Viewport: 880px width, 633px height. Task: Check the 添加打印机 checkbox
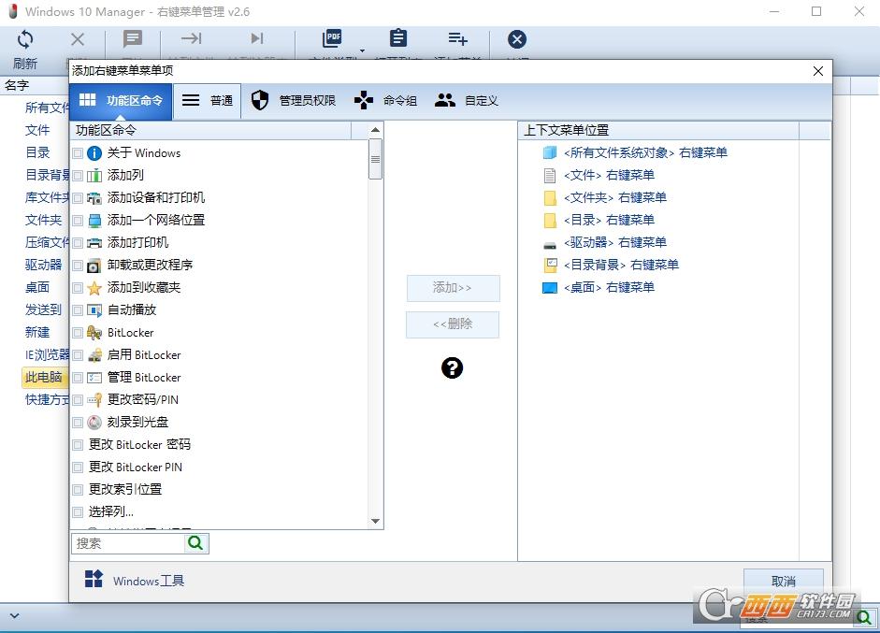point(78,243)
